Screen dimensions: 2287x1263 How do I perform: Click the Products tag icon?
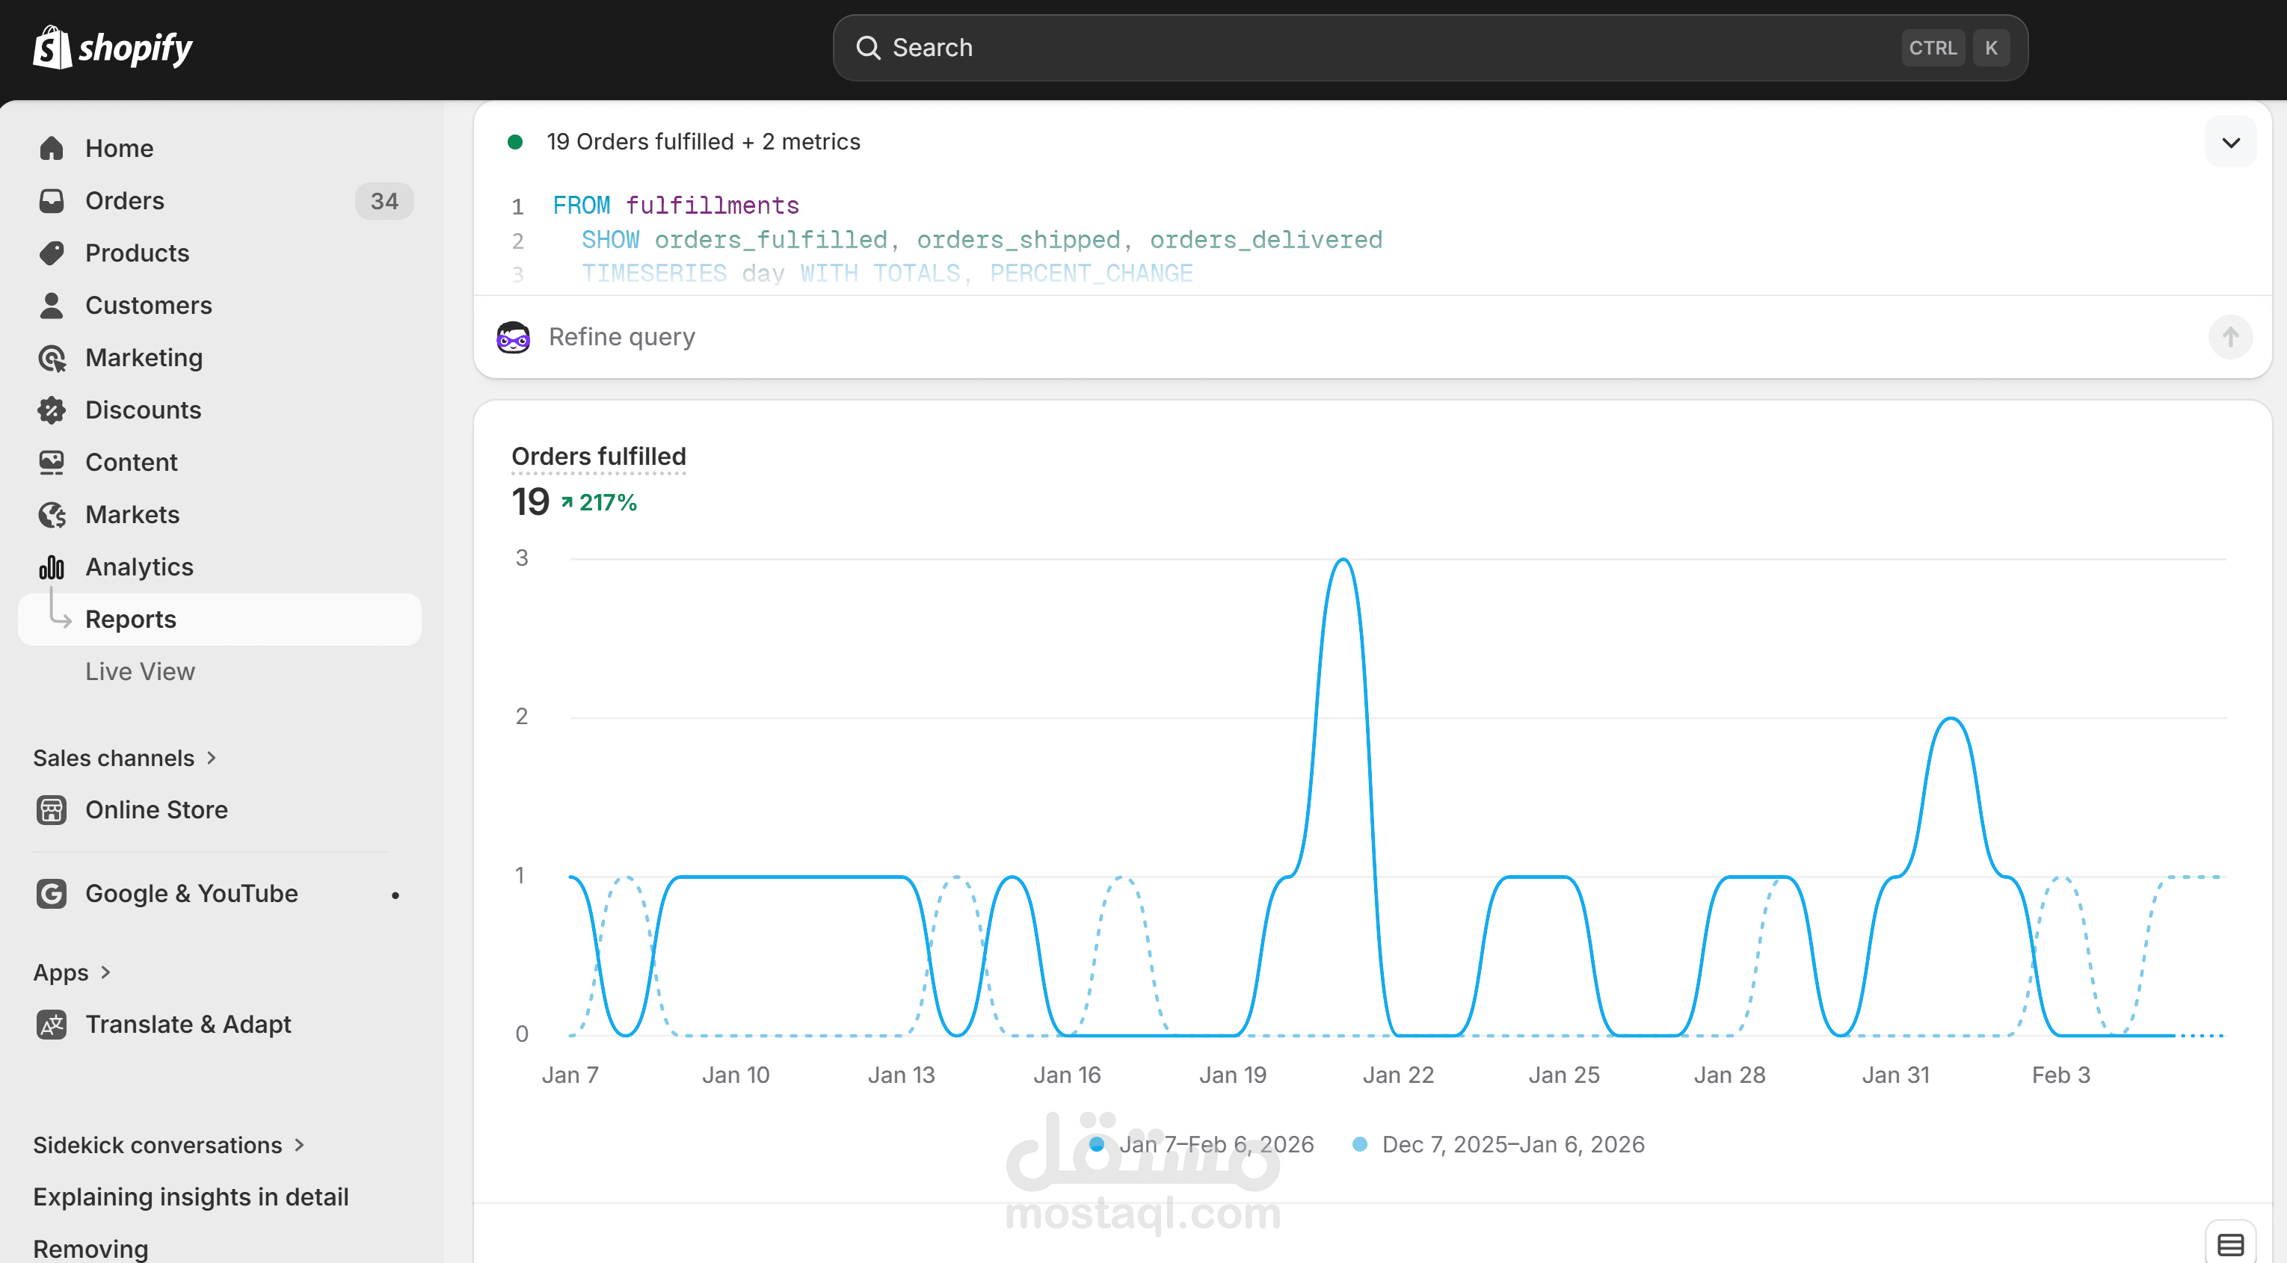click(52, 253)
